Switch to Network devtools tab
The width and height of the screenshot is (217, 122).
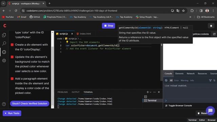coord(191,74)
